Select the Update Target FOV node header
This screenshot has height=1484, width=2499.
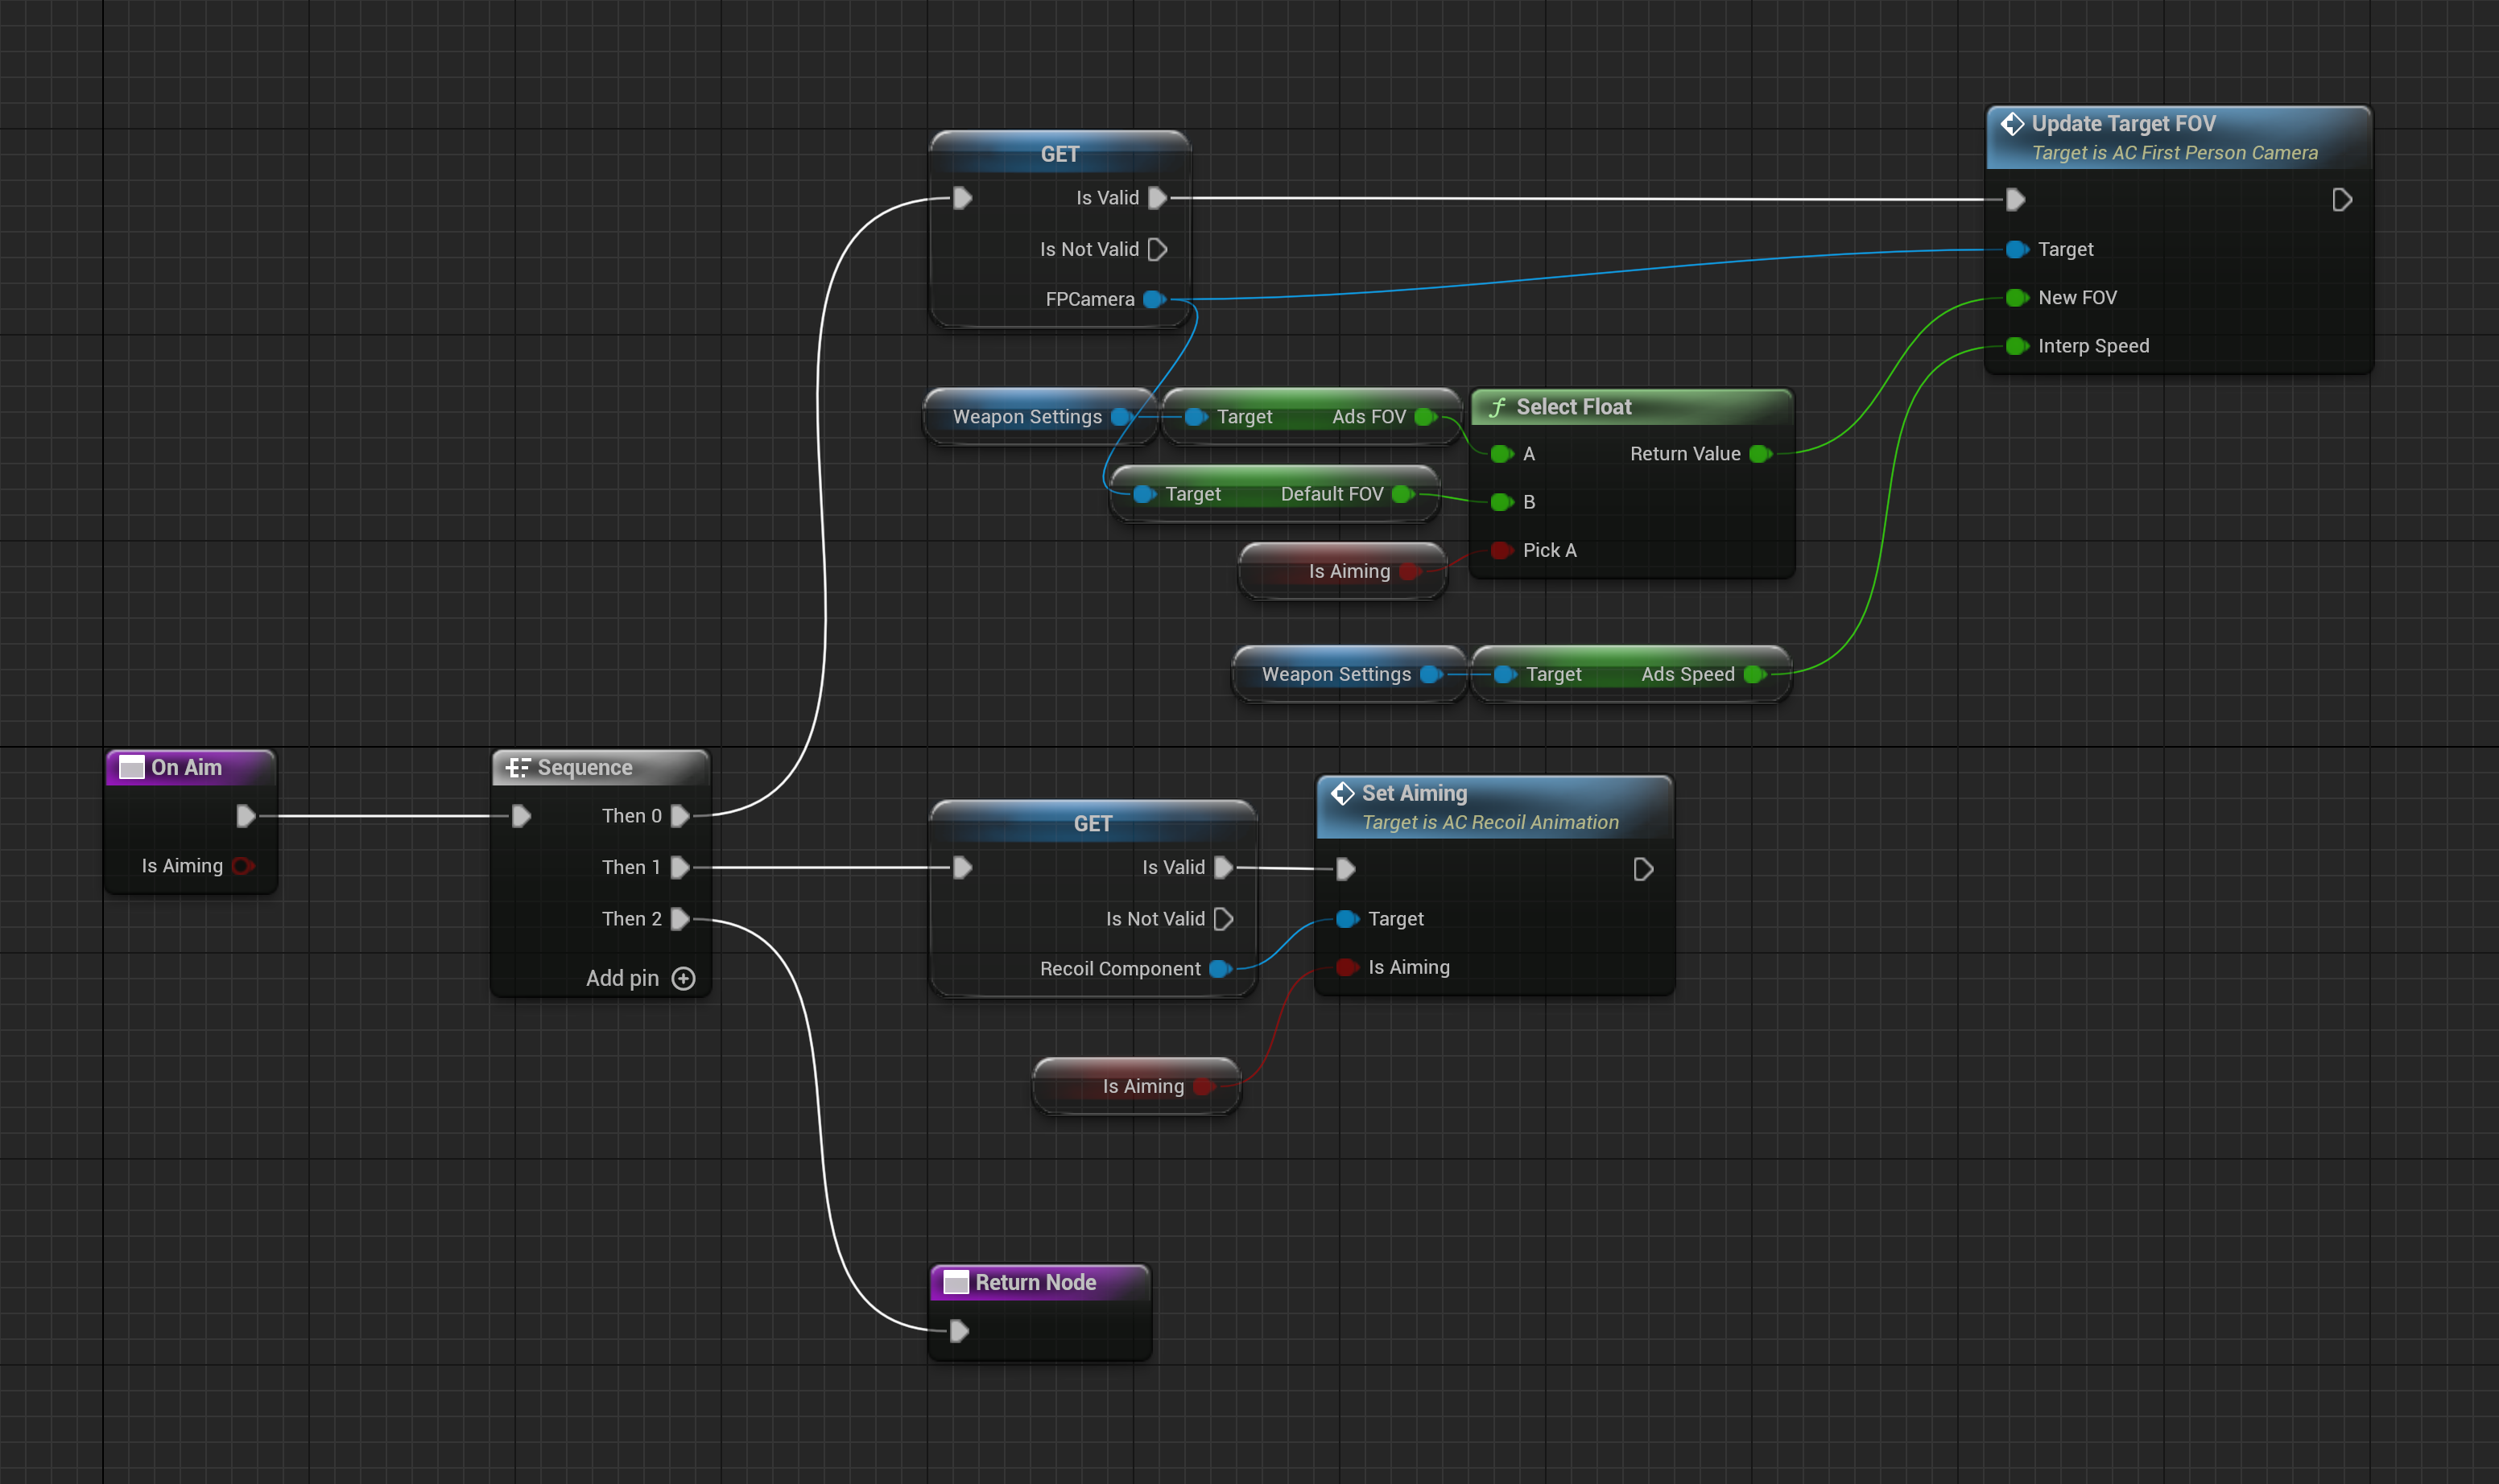pos(2178,137)
